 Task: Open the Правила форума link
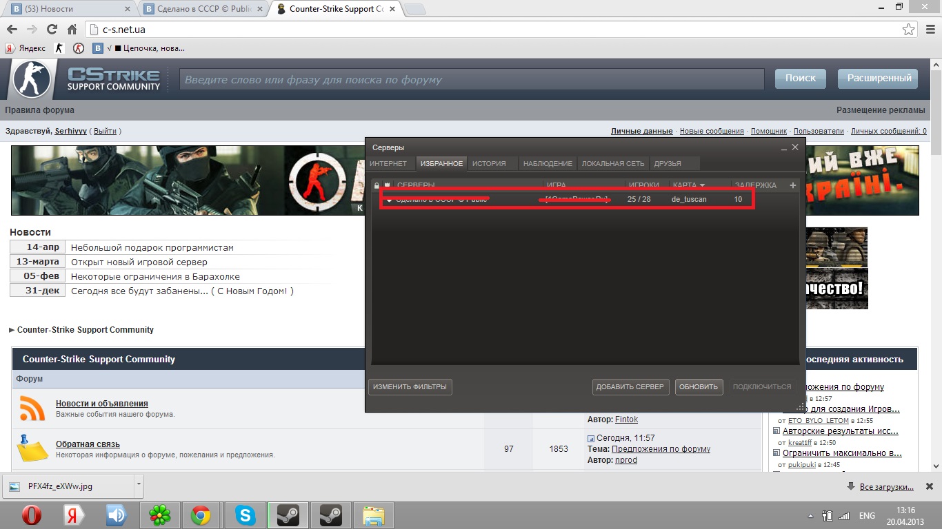(40, 110)
